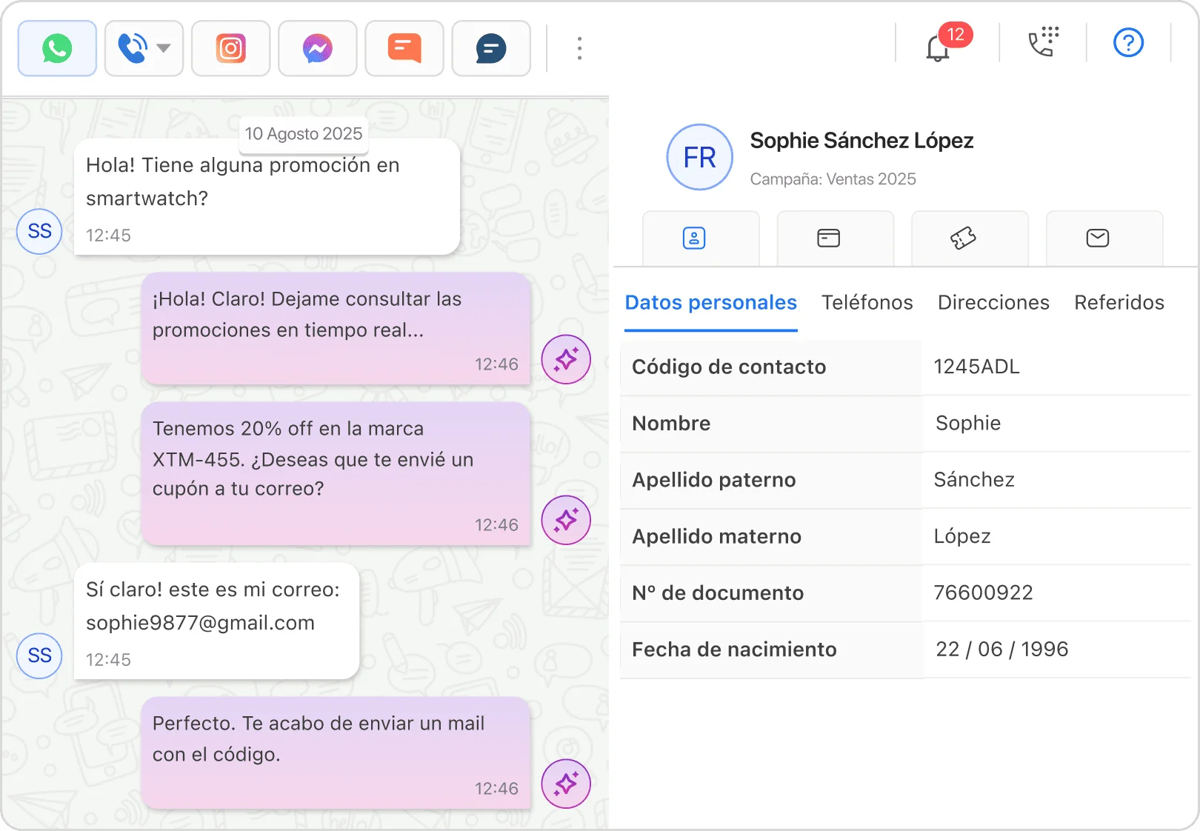The height and width of the screenshot is (831, 1200).
Task: Open the Instagram channel
Action: click(230, 48)
